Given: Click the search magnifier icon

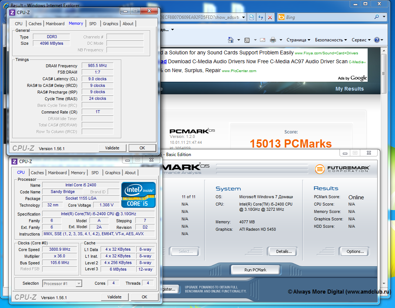Looking at the screenshot, I should click(377, 17).
